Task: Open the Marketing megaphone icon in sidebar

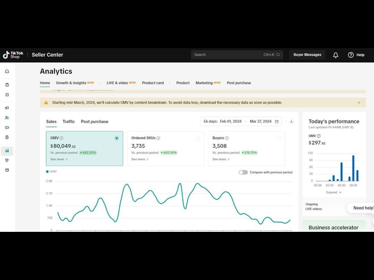Action: [x=7, y=108]
